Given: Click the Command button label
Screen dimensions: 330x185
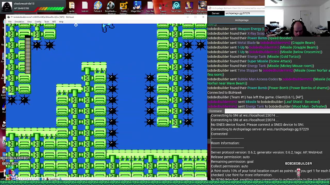Looking at the screenshot, I should click(216, 111).
